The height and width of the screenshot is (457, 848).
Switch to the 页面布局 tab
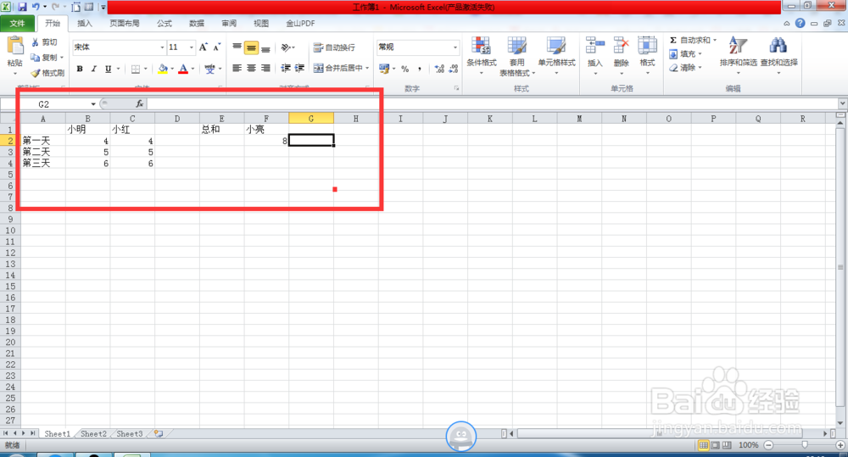125,23
